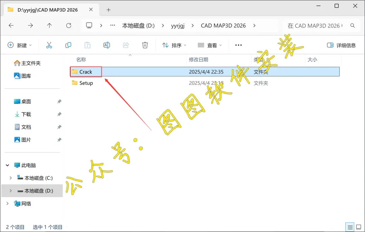Expand chevron after CAD MAP3D 2026 breadcrumb
Screen dimensions: 365x232
tap(254, 26)
